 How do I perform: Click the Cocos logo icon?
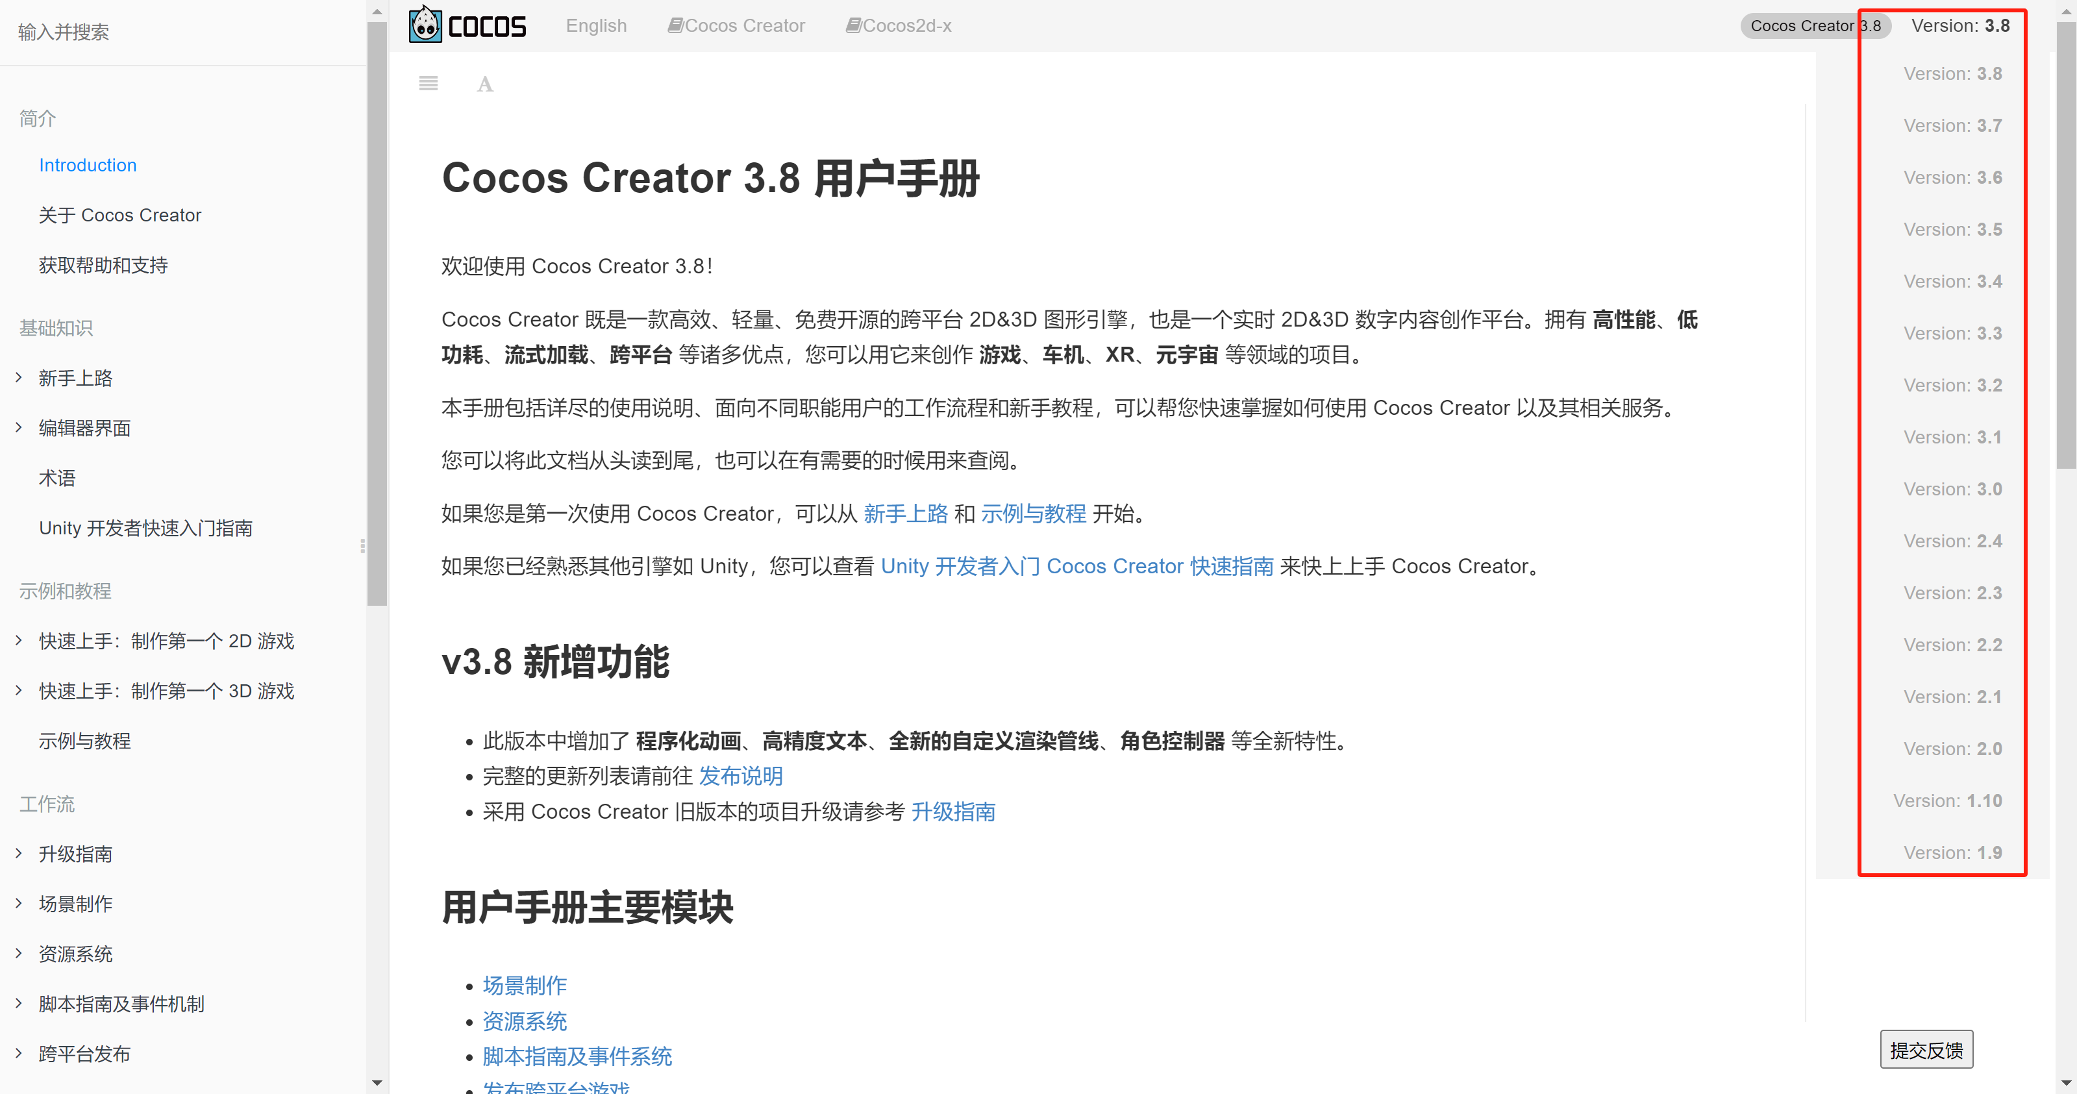426,25
